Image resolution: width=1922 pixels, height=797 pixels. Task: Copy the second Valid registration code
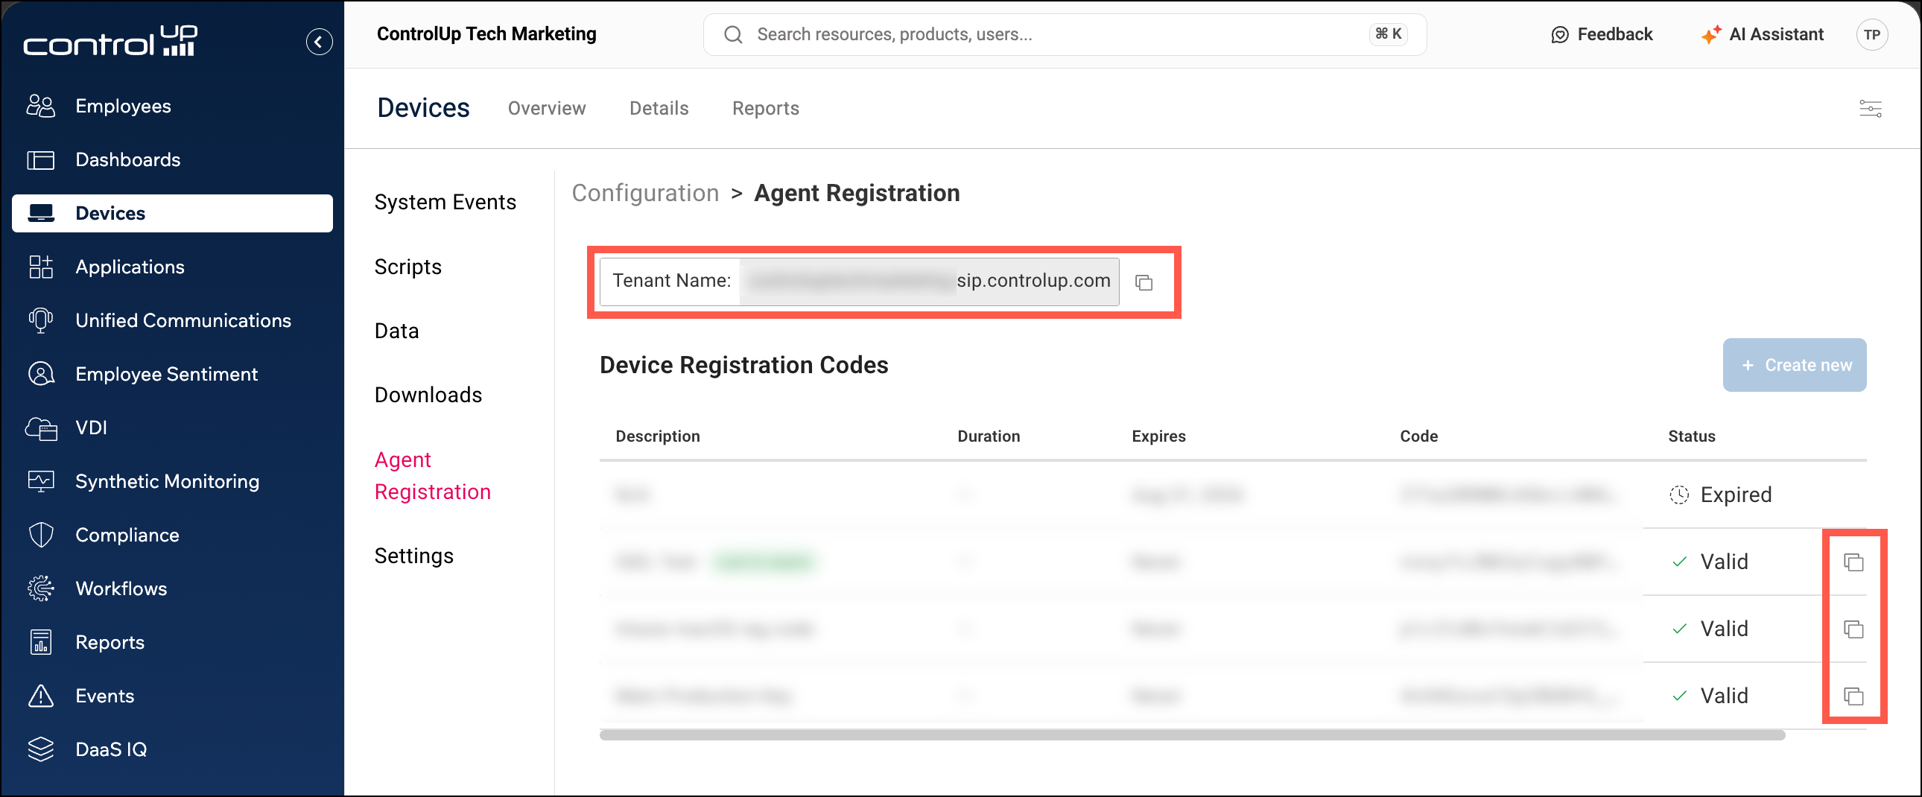[x=1853, y=629]
